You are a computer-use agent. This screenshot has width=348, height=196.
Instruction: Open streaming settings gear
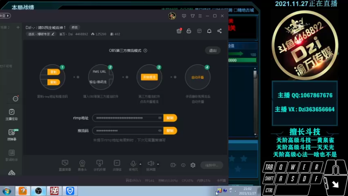click(x=193, y=165)
